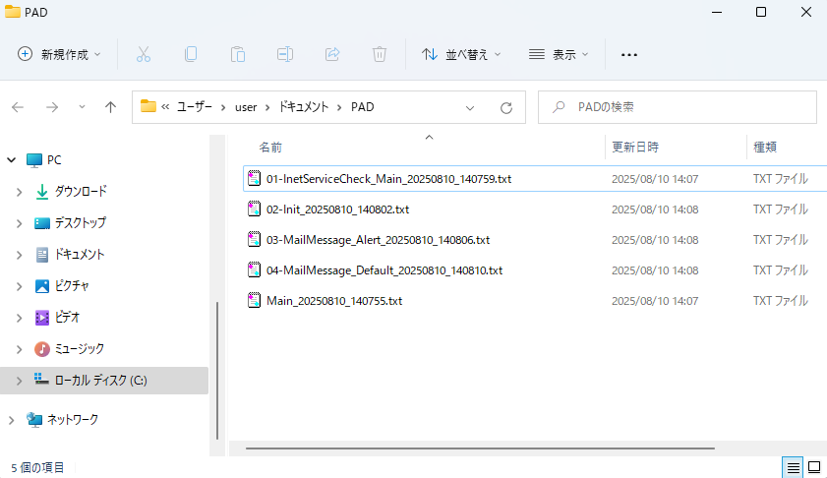827x478 pixels.
Task: Expand the ビデオ tree node
Action: pos(19,318)
